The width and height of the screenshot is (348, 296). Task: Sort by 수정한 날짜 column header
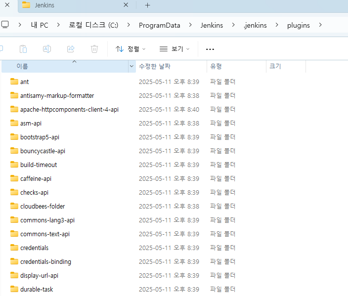(x=171, y=66)
